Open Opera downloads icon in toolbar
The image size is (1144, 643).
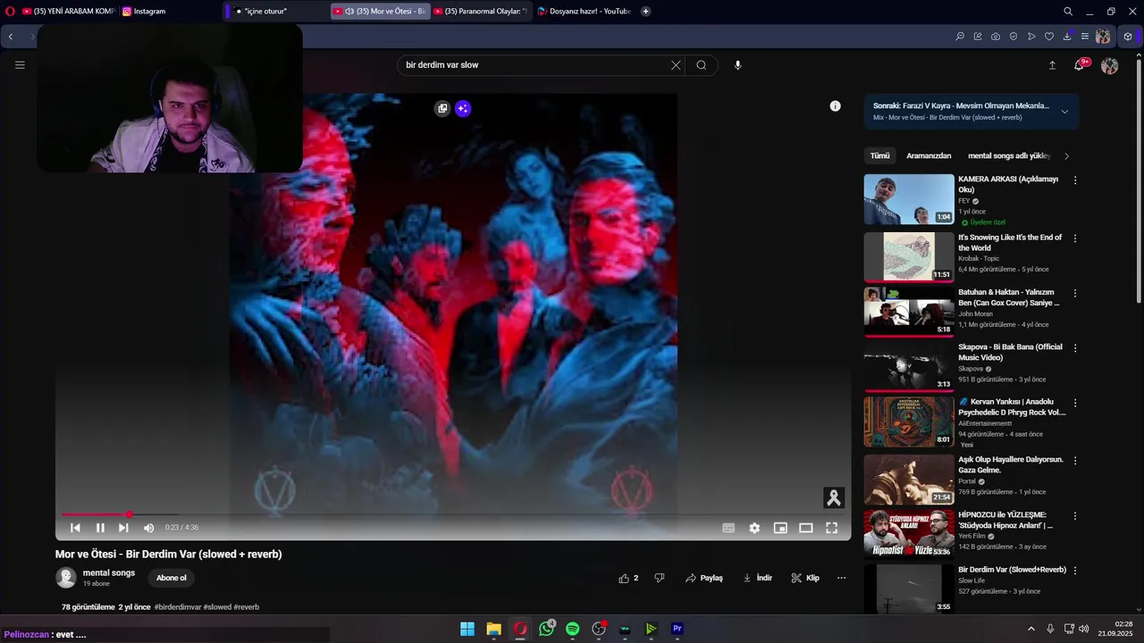click(1067, 37)
